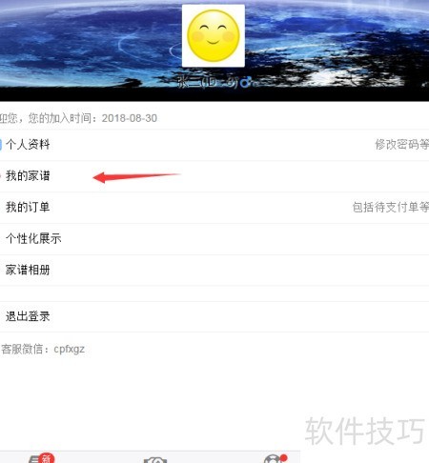Click the red notification dot in bottom bar

[x=283, y=458]
